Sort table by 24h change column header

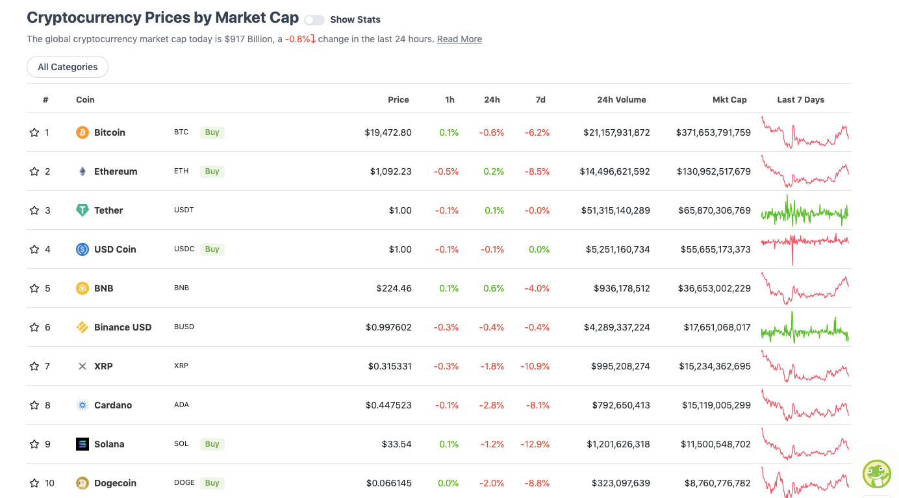[492, 99]
